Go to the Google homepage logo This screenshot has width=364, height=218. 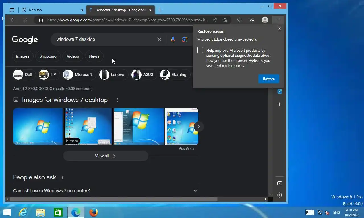(x=25, y=40)
